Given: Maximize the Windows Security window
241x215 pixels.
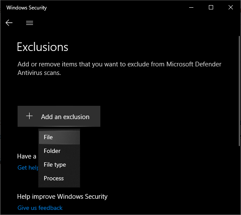Looking at the screenshot, I should (211, 7).
